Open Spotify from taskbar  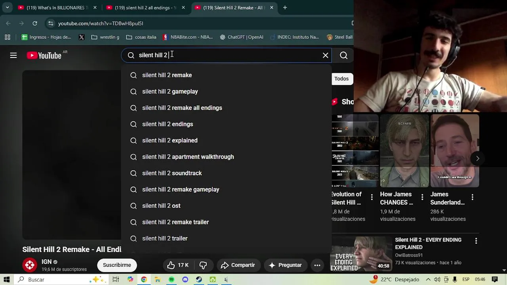pos(172,279)
